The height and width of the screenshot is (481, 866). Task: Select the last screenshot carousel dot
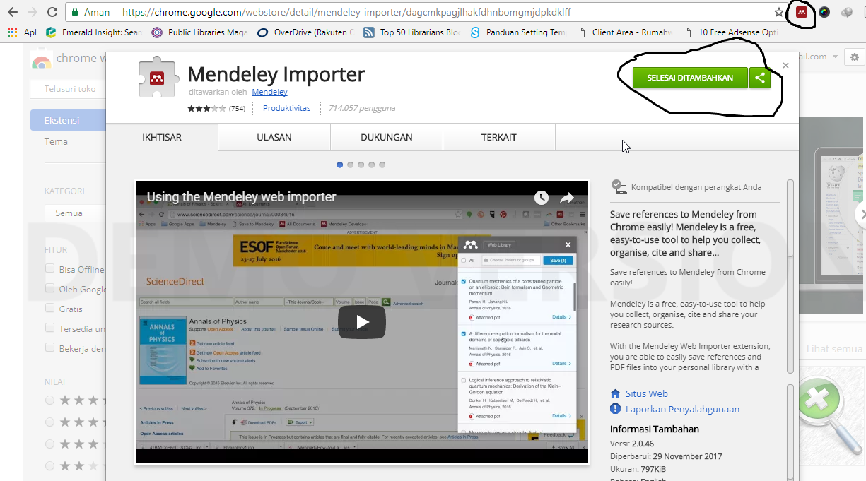(382, 165)
